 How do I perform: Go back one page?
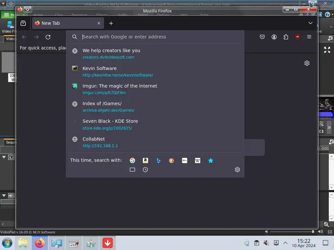point(24,37)
